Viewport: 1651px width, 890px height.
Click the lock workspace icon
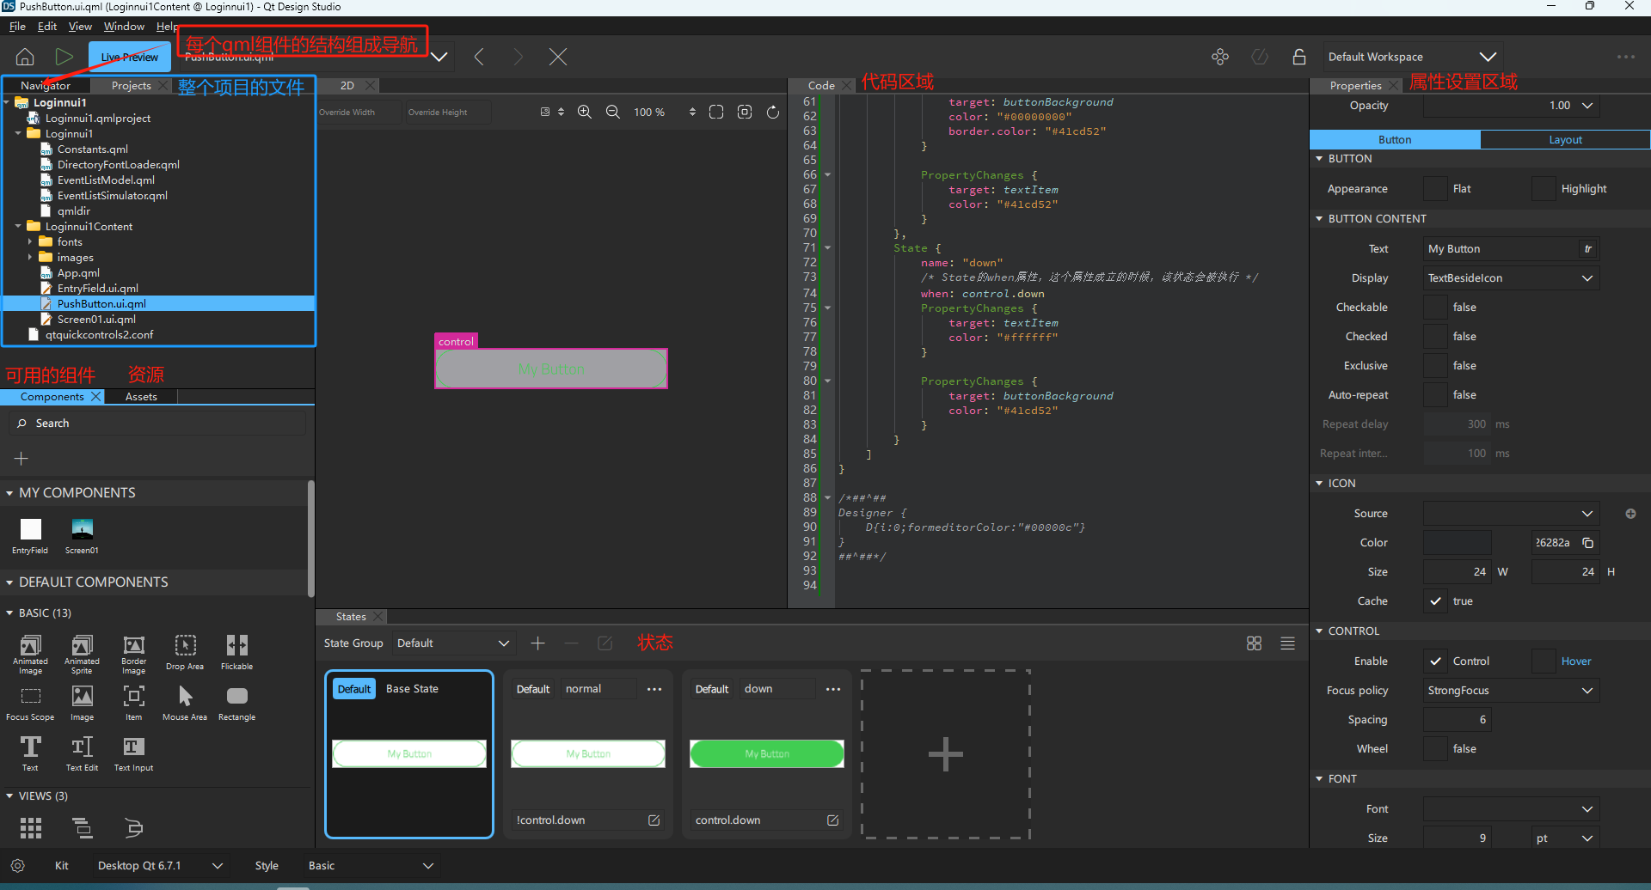pyautogui.click(x=1299, y=58)
